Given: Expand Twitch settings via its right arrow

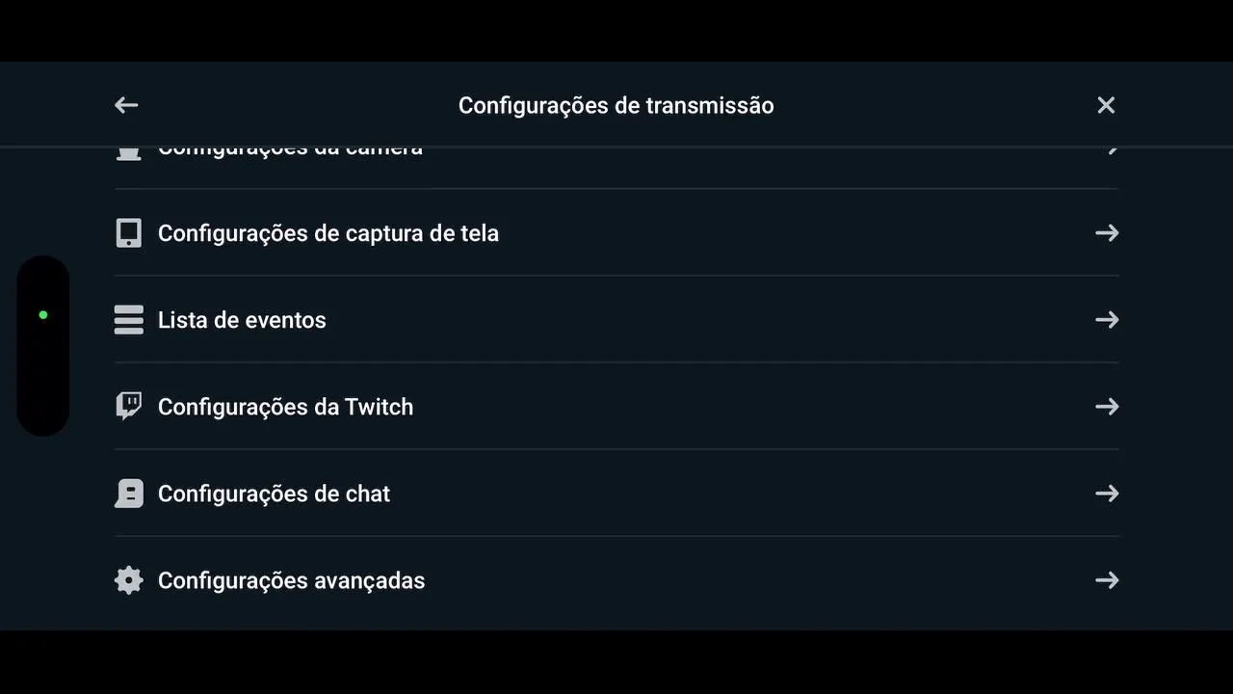Looking at the screenshot, I should pyautogui.click(x=1107, y=407).
